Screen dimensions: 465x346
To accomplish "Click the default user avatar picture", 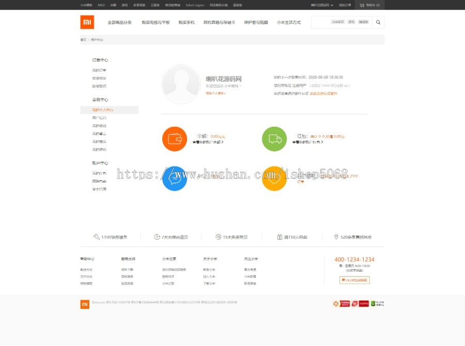I will (x=181, y=85).
